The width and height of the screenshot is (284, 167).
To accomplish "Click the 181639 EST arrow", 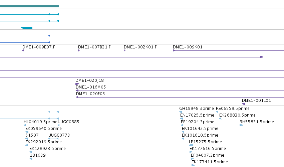I will [31, 159].
